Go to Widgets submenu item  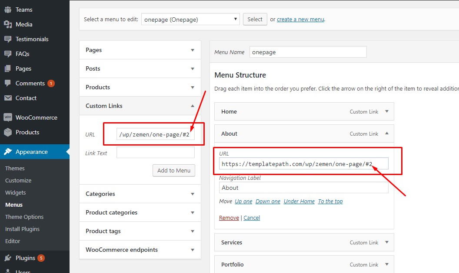(16, 192)
